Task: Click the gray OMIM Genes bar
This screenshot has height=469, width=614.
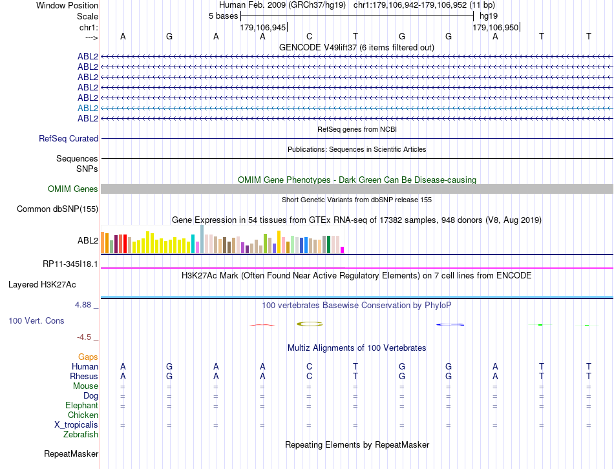Action: pos(357,189)
